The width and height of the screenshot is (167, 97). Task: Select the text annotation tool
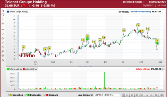[x=3, y=60]
